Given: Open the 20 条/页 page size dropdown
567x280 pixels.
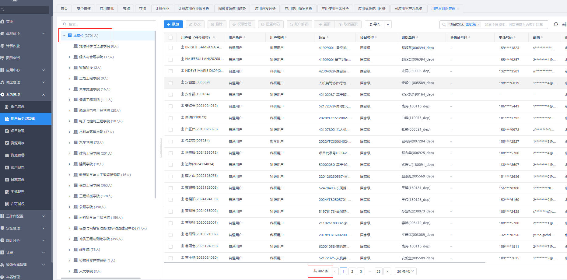Looking at the screenshot, I should 405,271.
